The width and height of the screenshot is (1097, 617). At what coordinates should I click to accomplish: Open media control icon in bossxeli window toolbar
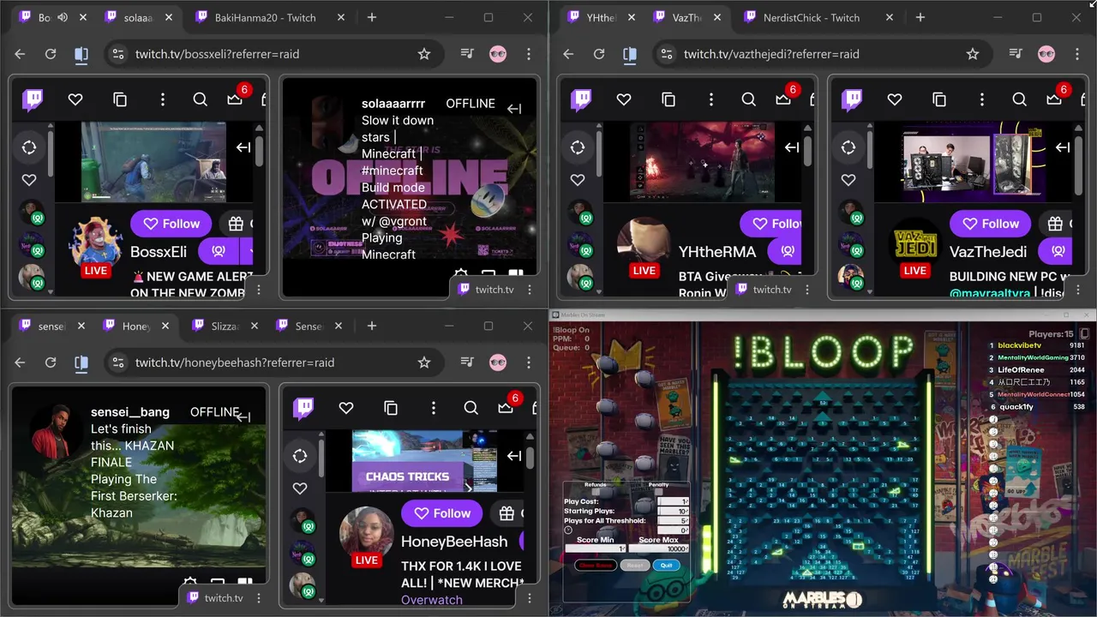[467, 54]
